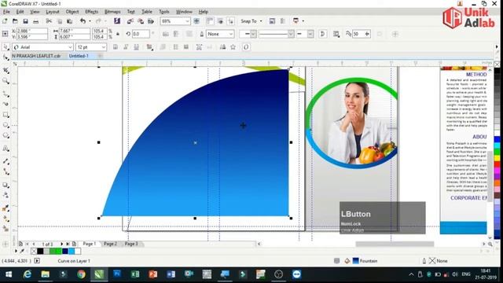Open the end arrowhead dropdown
Viewport: 503px width, 283px height.
tap(310, 34)
